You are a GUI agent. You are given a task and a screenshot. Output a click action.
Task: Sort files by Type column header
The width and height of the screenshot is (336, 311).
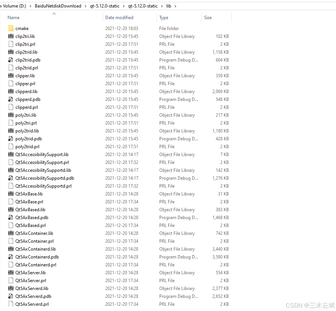pos(164,18)
